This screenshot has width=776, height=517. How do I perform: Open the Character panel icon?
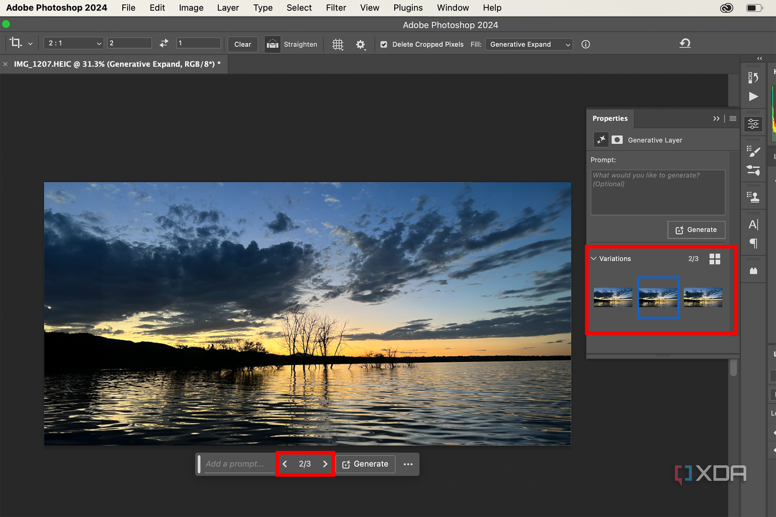coord(753,225)
